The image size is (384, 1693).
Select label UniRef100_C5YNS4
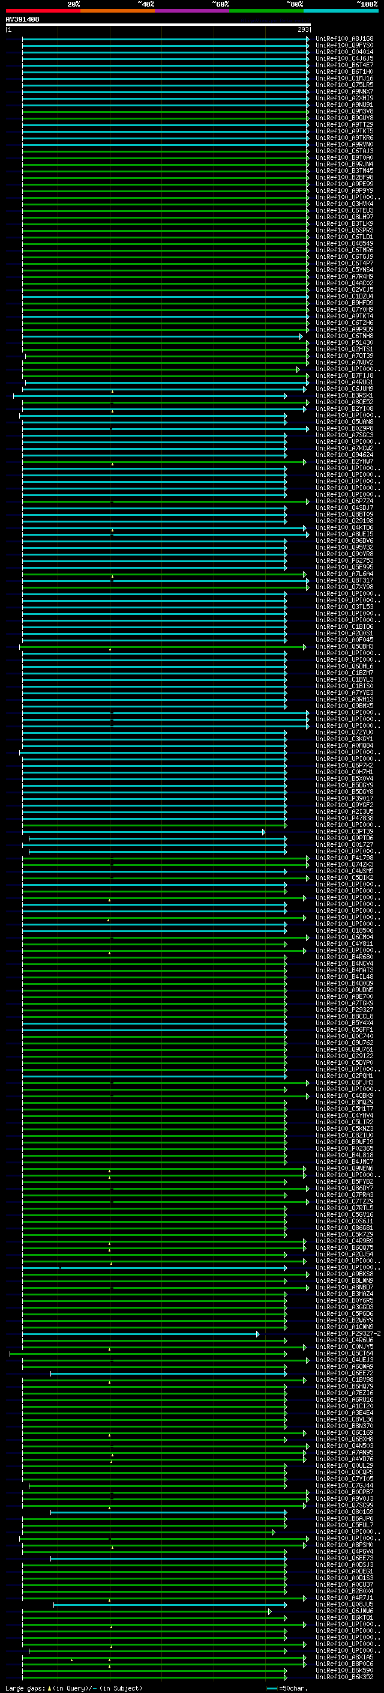[344, 270]
